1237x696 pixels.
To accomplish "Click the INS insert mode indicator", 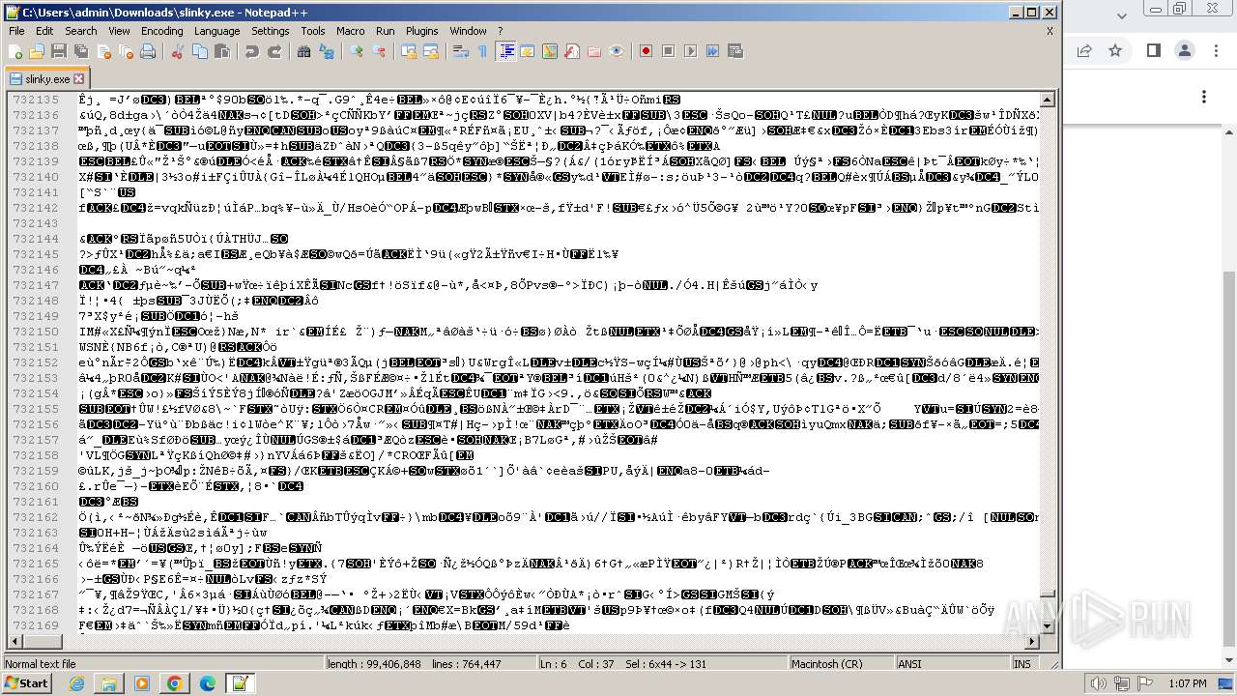I will (x=1021, y=664).
